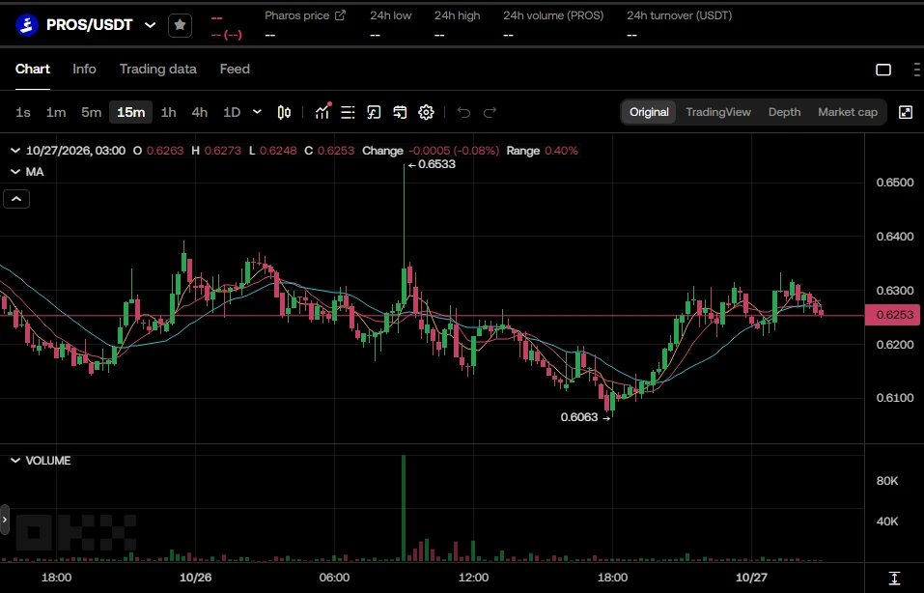The image size is (924, 593).
Task: Switch the chart interval to 1m
Action: pyautogui.click(x=56, y=112)
